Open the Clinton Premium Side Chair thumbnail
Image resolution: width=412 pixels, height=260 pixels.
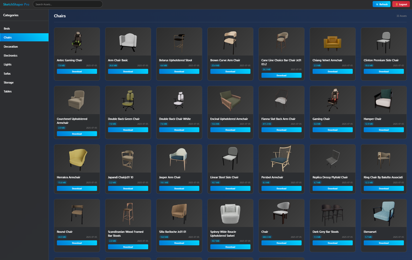384,42
